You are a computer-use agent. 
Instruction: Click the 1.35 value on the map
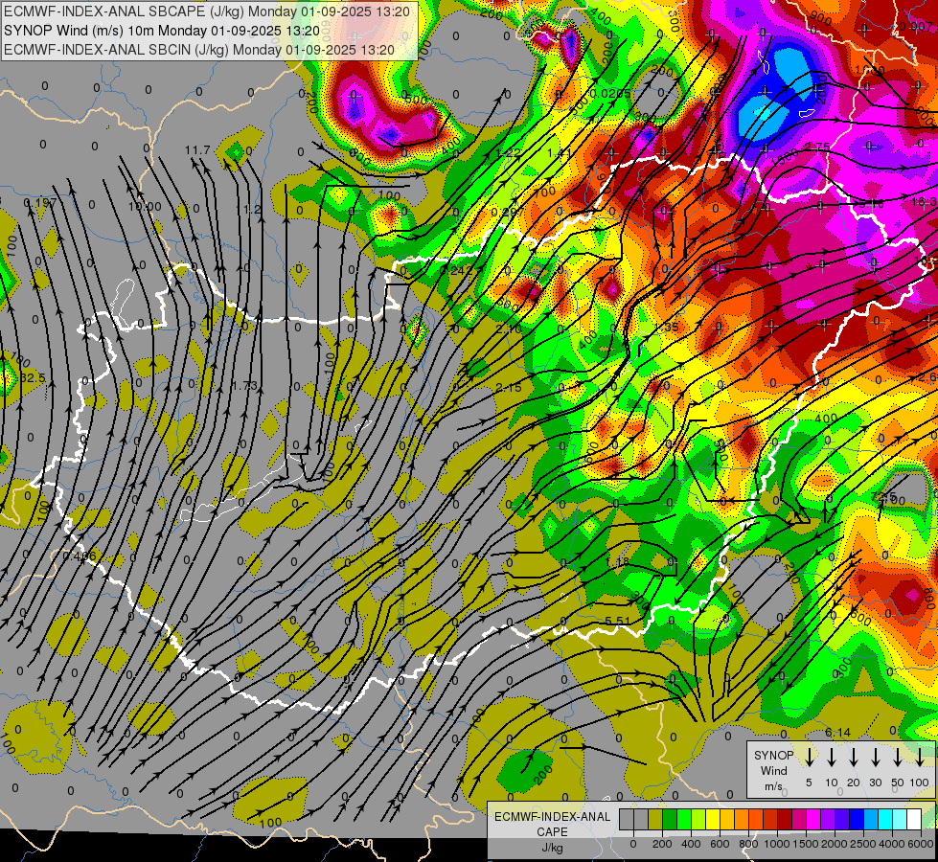pyautogui.click(x=667, y=328)
